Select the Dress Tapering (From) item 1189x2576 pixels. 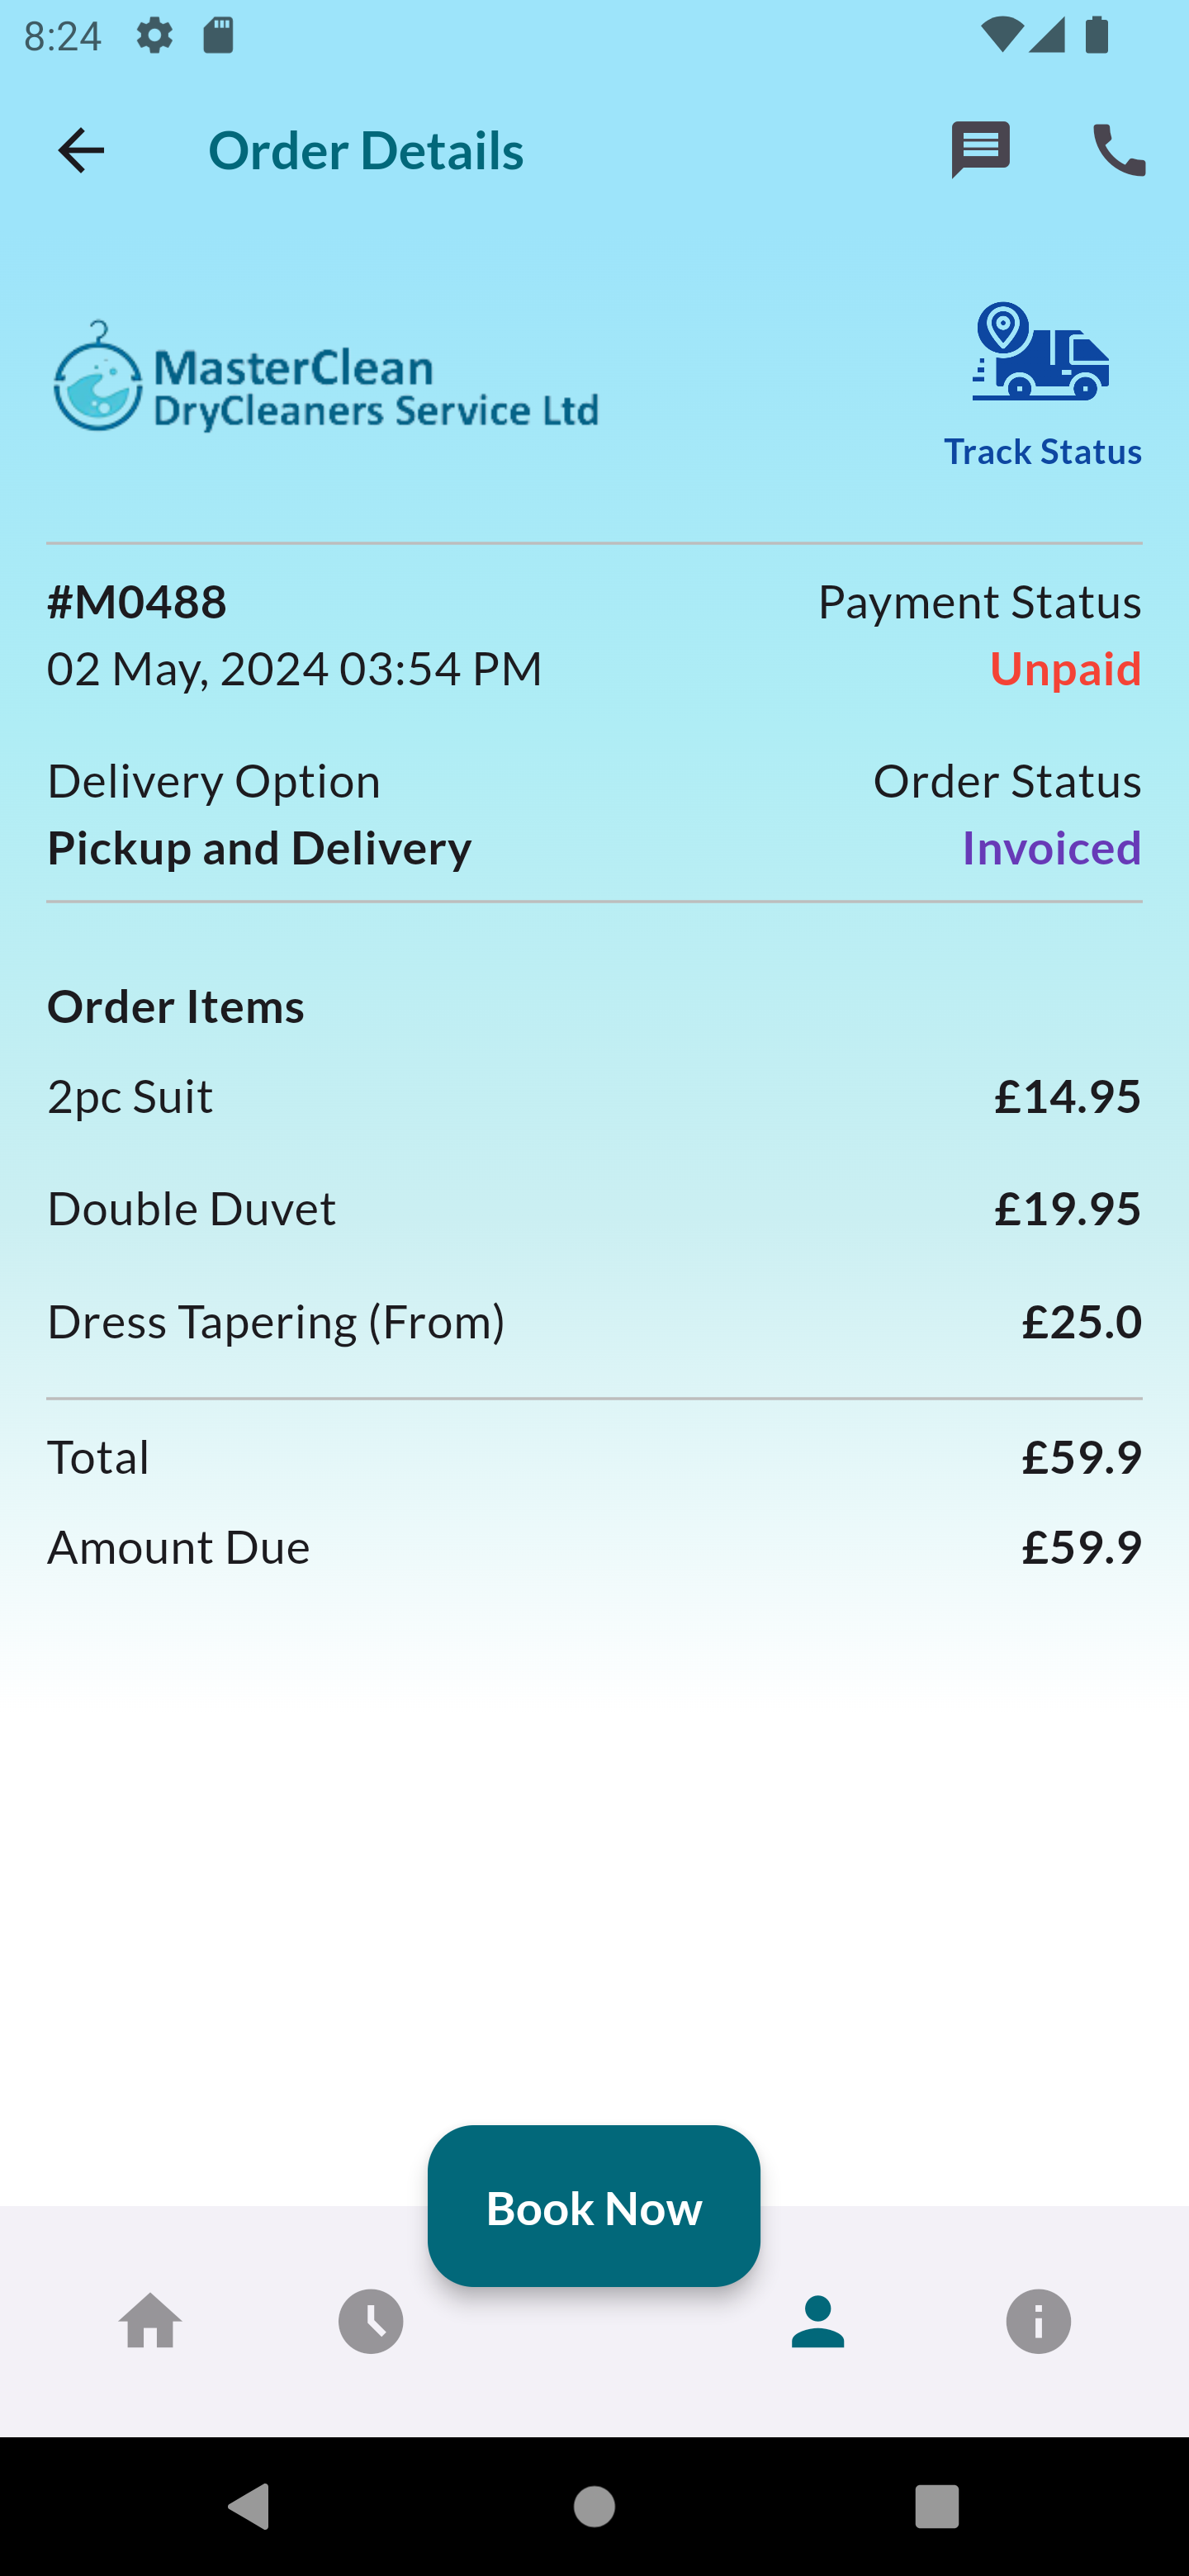(276, 1322)
